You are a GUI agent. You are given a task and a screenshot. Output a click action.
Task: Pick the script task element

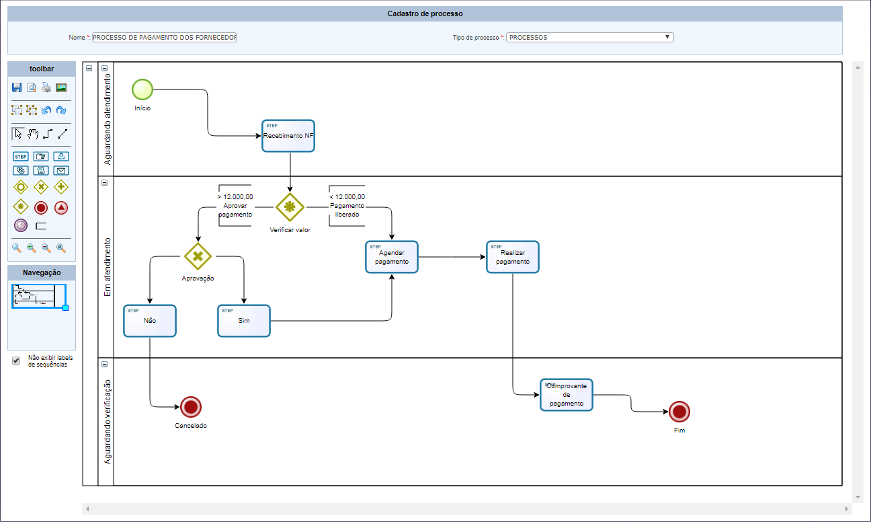tap(41, 171)
